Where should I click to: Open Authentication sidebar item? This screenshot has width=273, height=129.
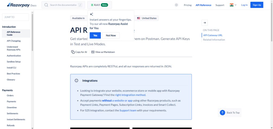(x=14, y=56)
